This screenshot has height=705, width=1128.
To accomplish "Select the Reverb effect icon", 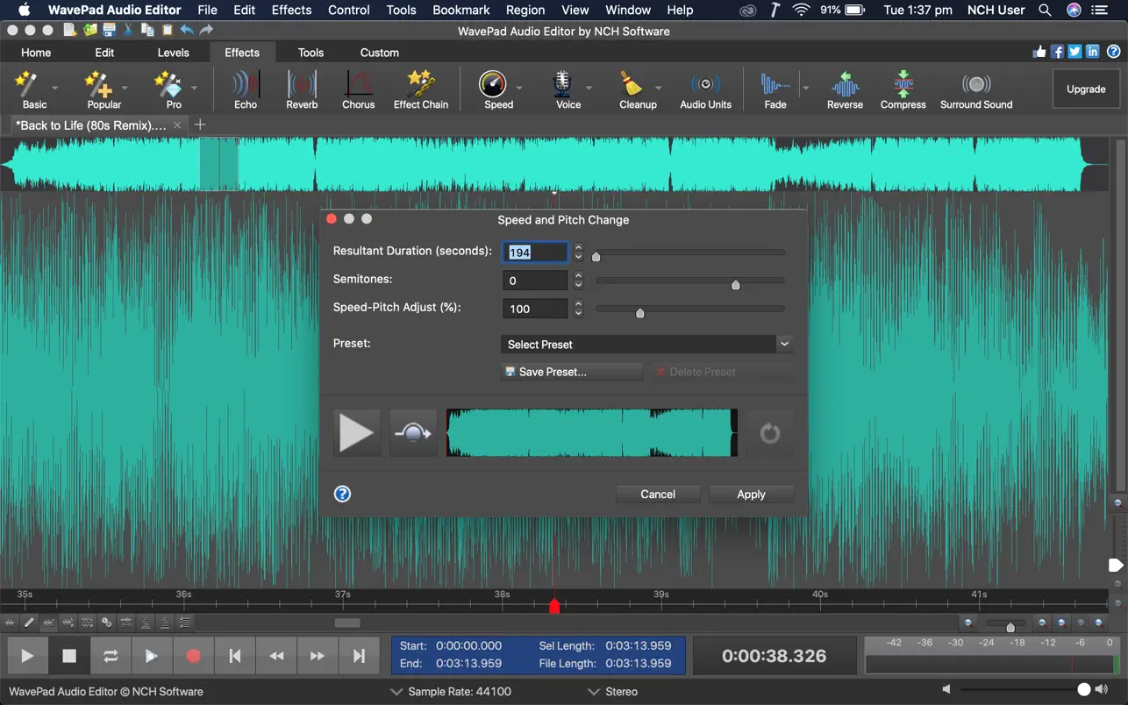I will point(302,90).
